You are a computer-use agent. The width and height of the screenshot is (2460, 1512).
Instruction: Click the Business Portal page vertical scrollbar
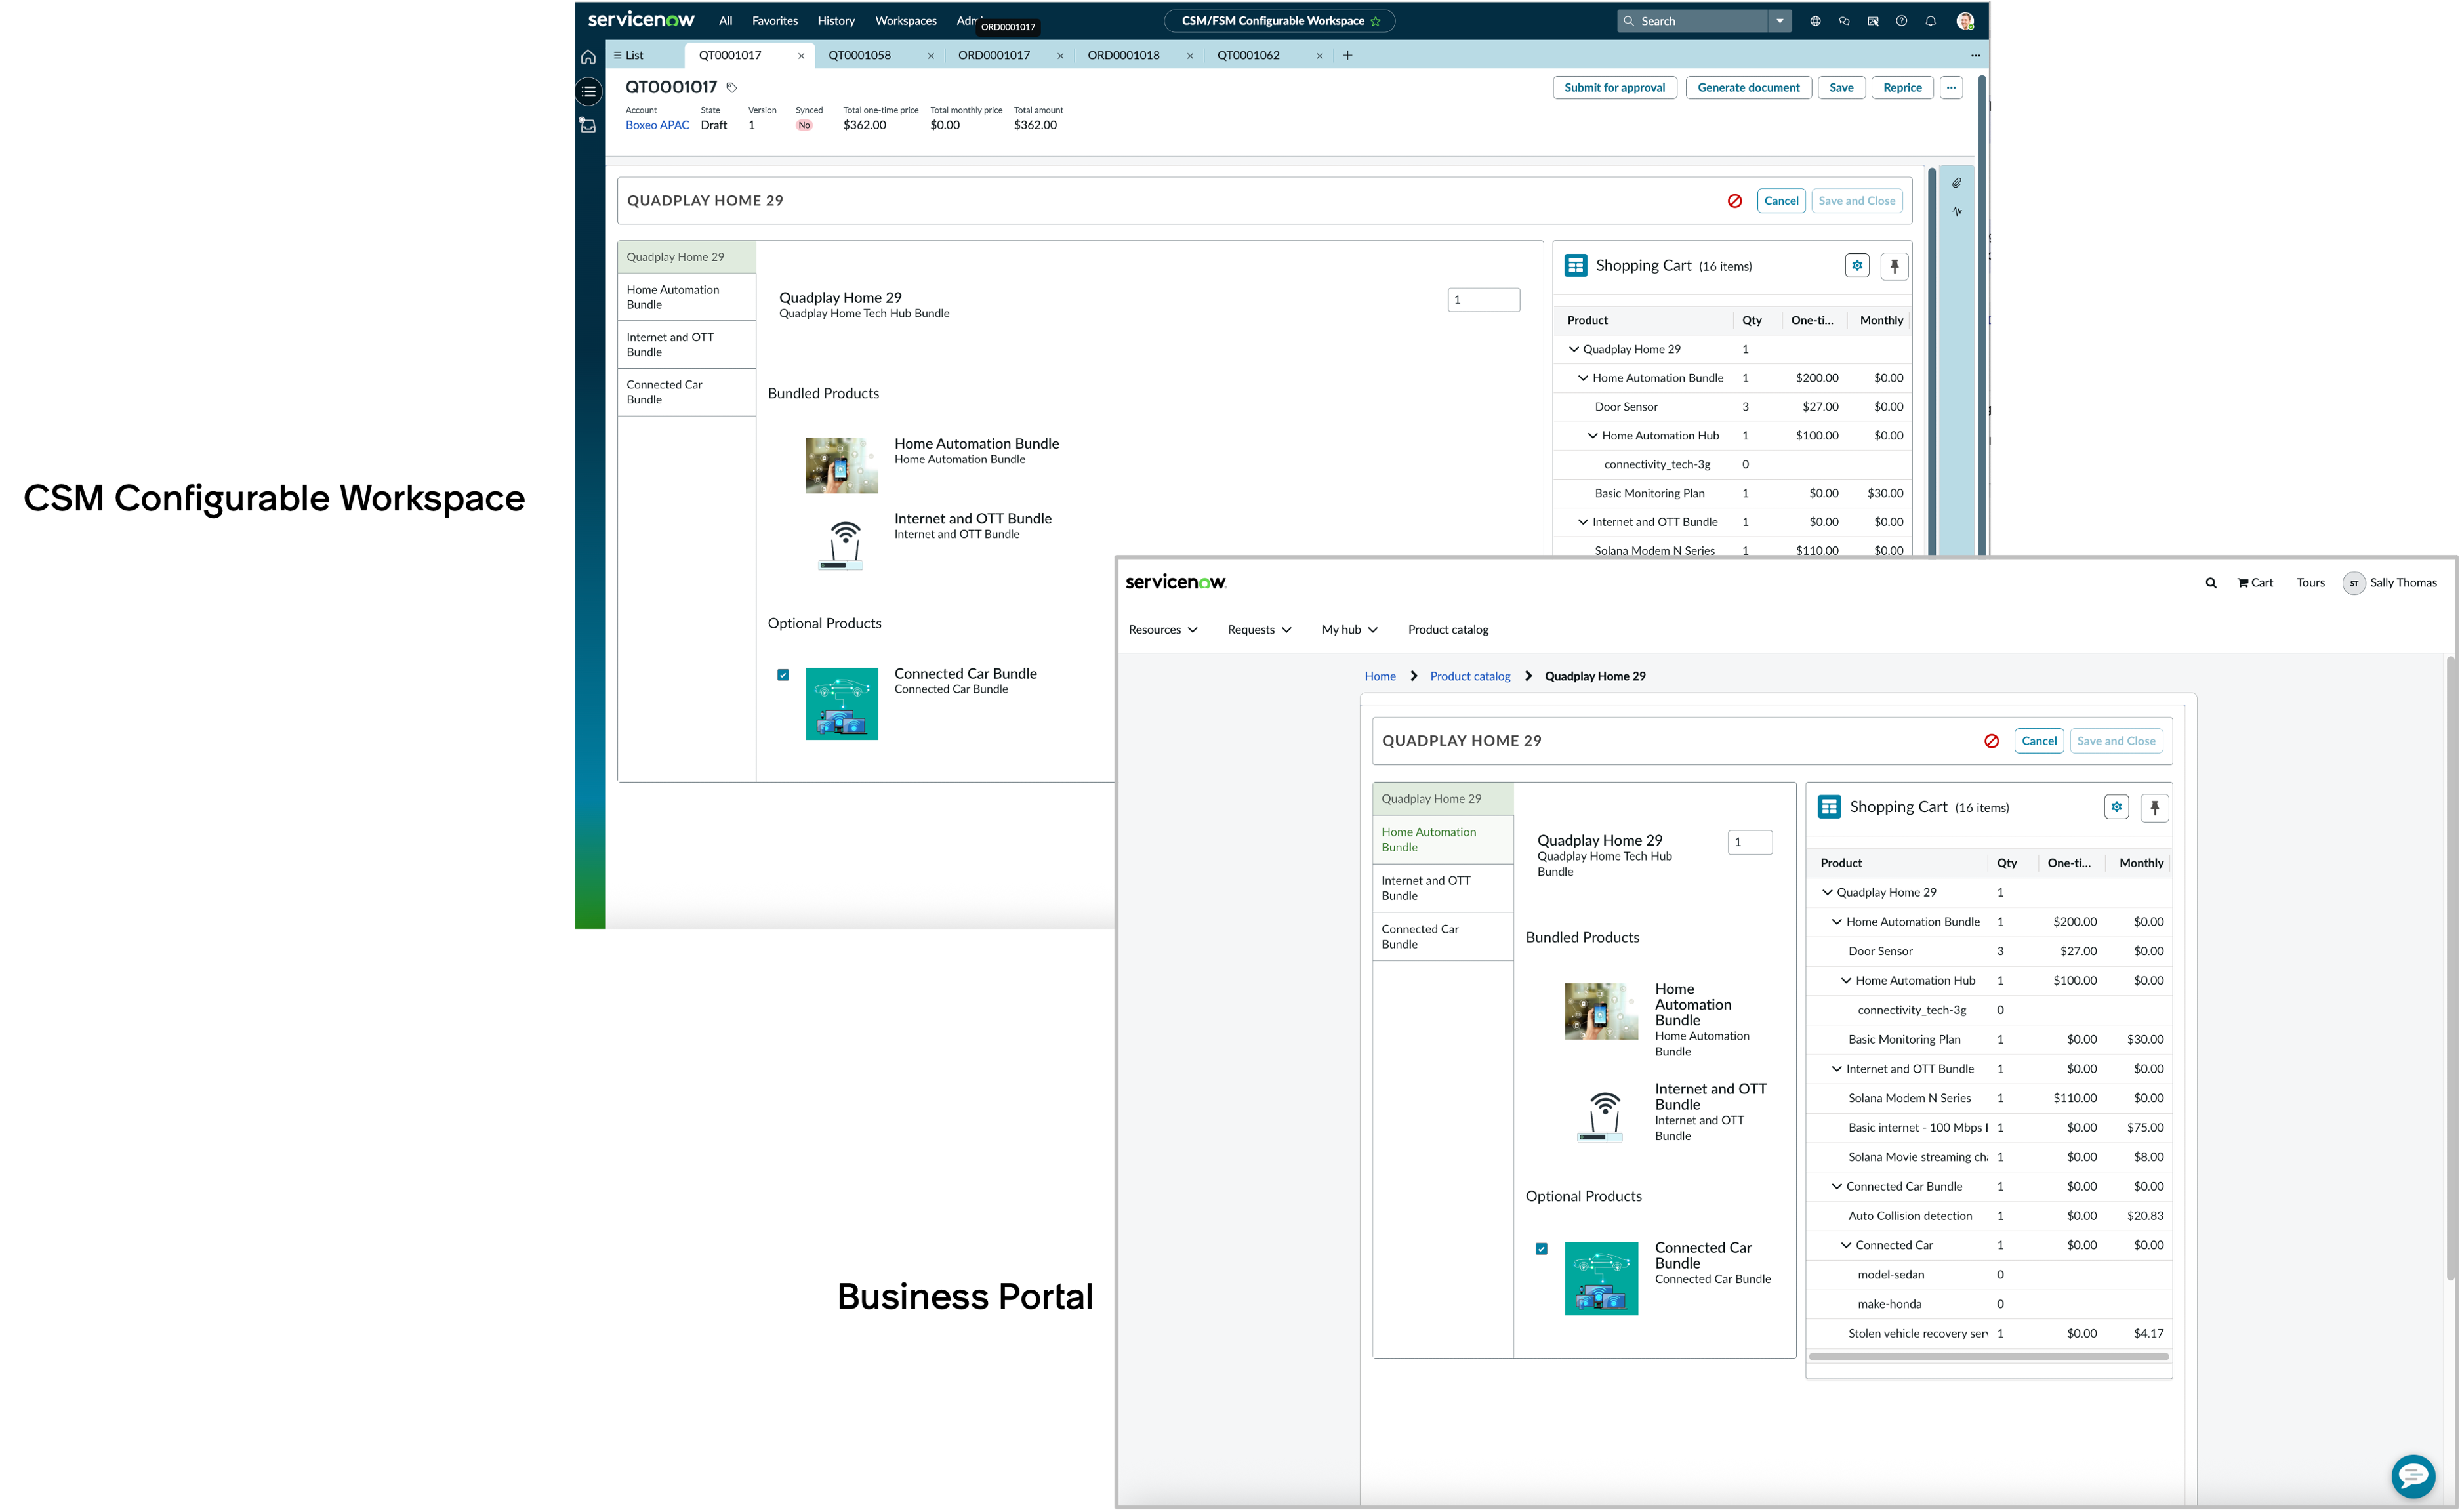(2451, 968)
